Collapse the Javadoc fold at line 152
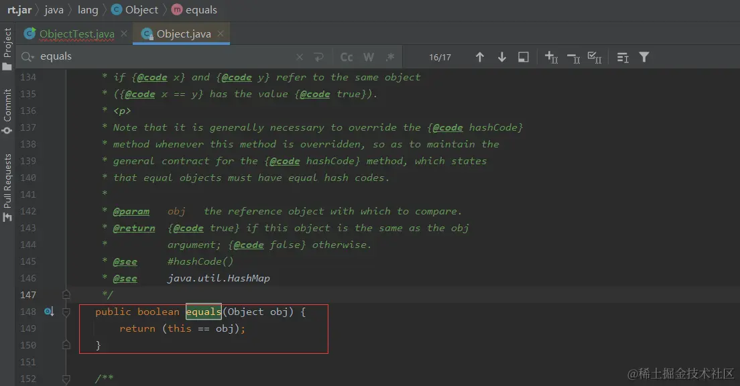Image resolution: width=740 pixels, height=386 pixels. [x=66, y=379]
